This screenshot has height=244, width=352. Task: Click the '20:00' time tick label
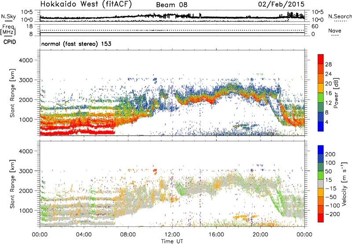[x=260, y=235]
